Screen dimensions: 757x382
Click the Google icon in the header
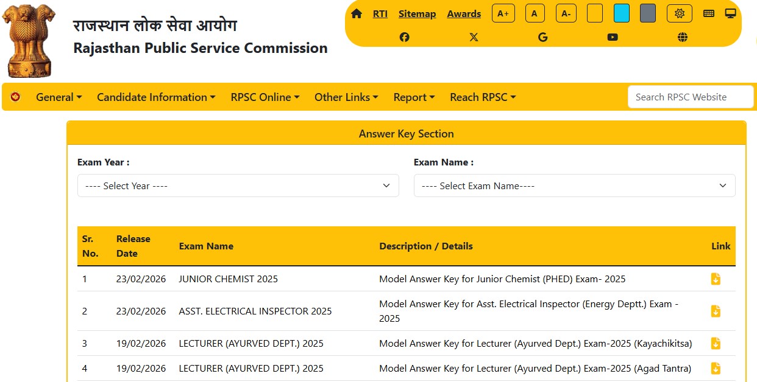pos(542,36)
